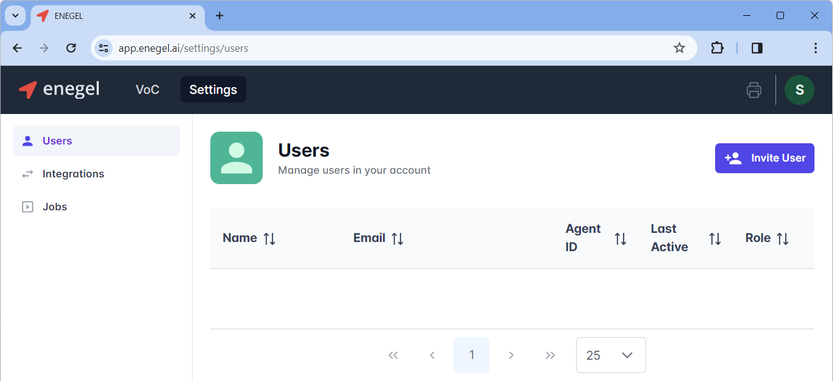Viewport: 834px width, 381px height.
Task: Click the last-page double-arrow control
Action: pyautogui.click(x=551, y=355)
